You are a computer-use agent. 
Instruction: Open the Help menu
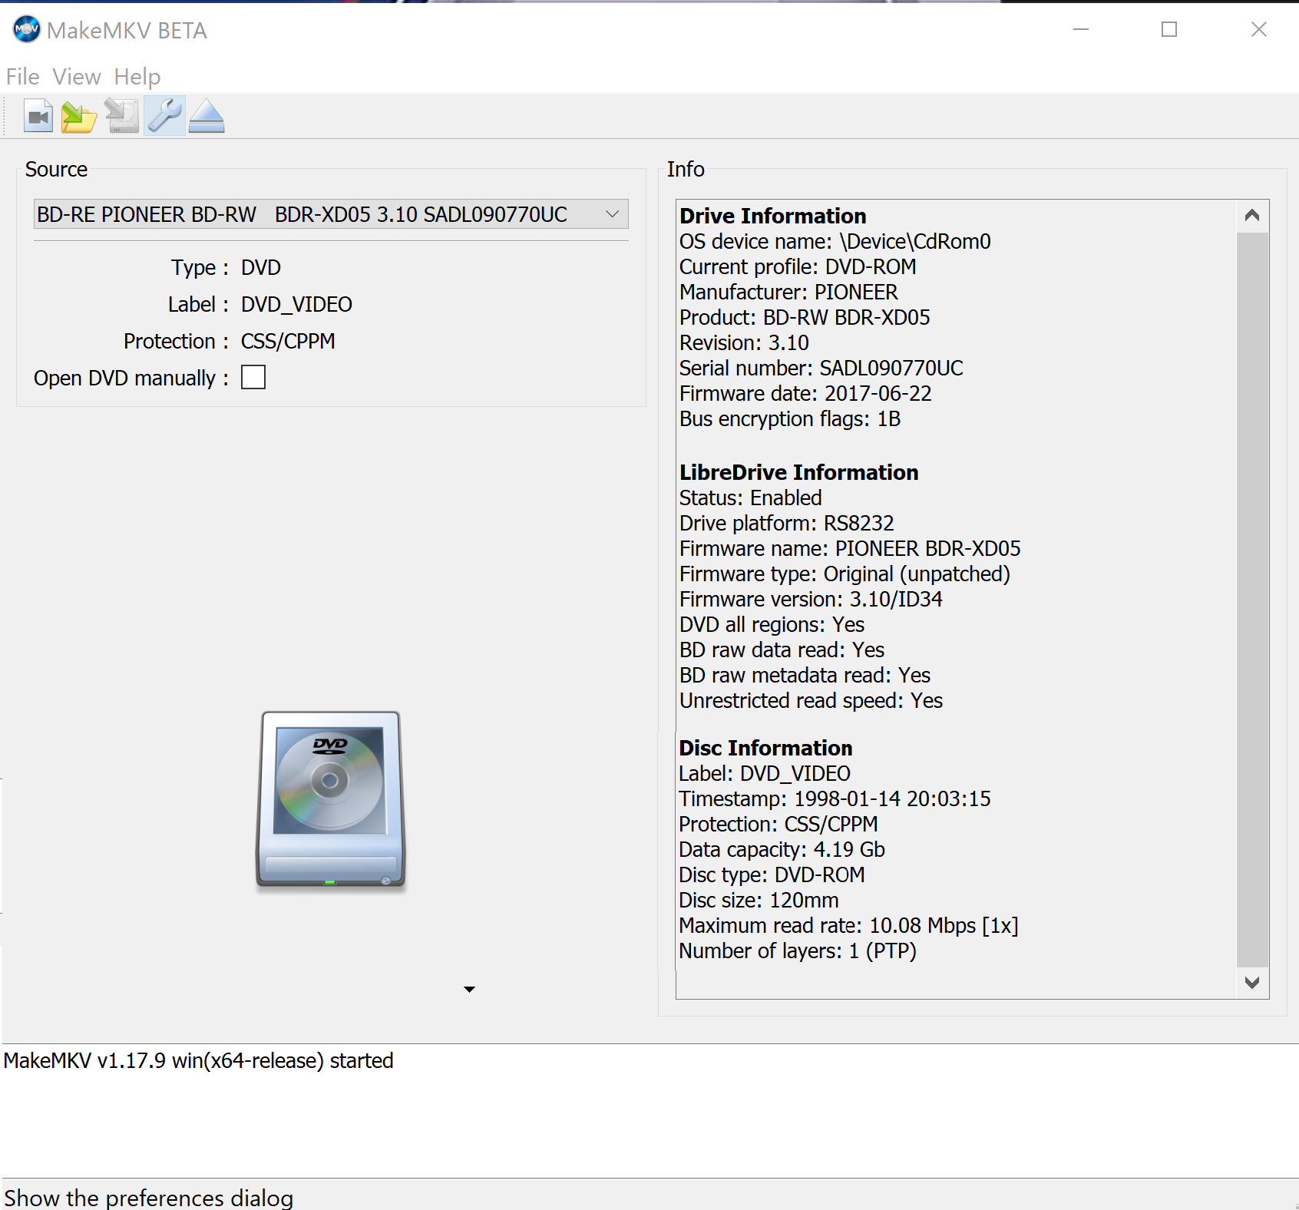(x=137, y=77)
